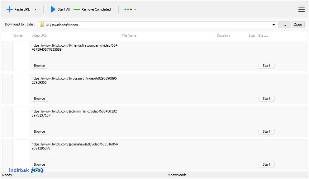Start the friendsfirstcompany video download
This screenshot has height=179, width=309.
coord(266,66)
